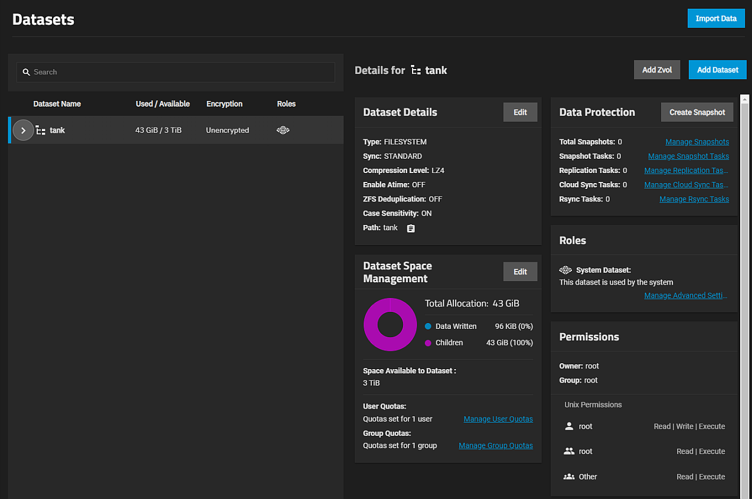Click the Data Written blue legend dot
The width and height of the screenshot is (752, 499).
click(x=428, y=327)
